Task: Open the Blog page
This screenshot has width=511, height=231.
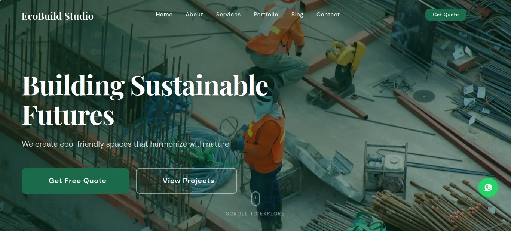Action: pyautogui.click(x=297, y=15)
